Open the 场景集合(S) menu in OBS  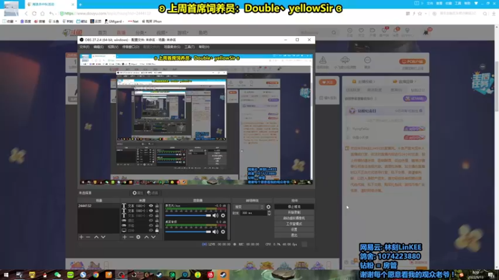172,47
